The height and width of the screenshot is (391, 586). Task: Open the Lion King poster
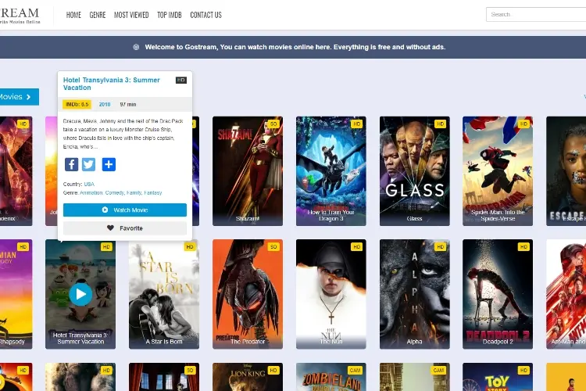pyautogui.click(x=248, y=377)
